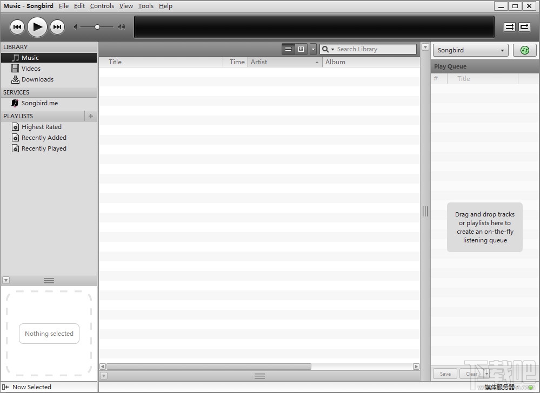Switch to list view
The width and height of the screenshot is (540, 393).
(x=289, y=49)
